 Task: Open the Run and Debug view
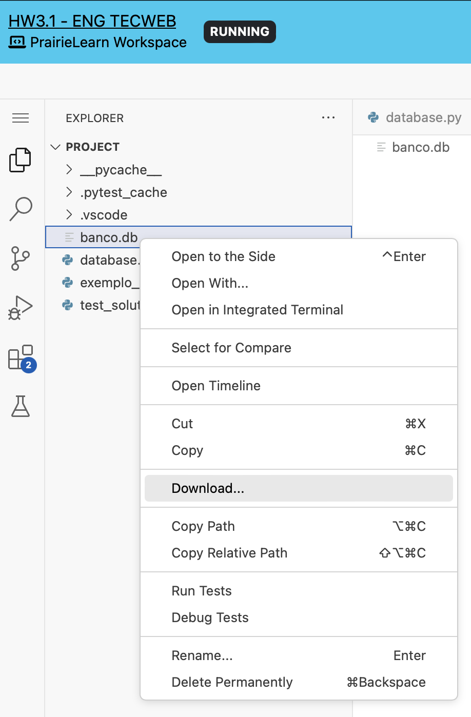(x=21, y=307)
